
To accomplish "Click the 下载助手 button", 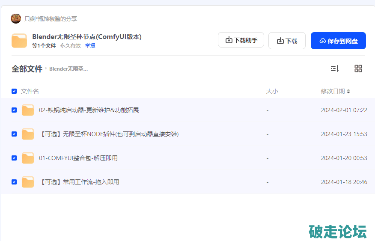I will point(241,40).
